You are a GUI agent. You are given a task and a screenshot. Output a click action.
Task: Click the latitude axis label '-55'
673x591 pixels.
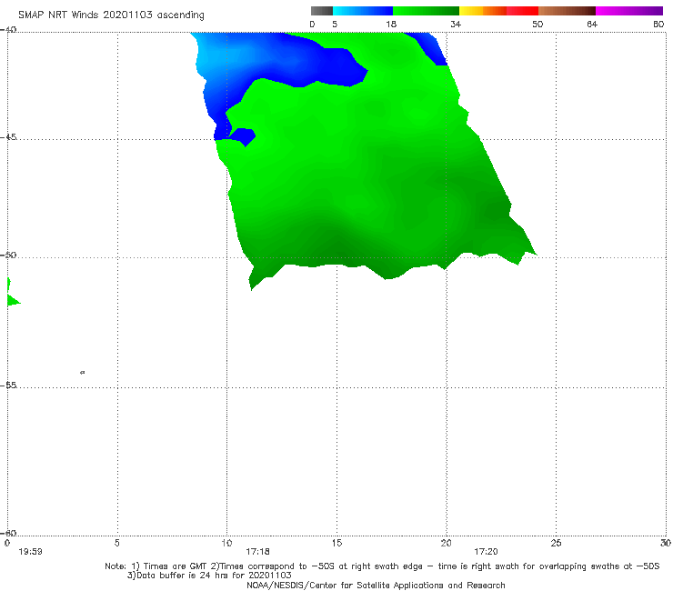coord(8,385)
